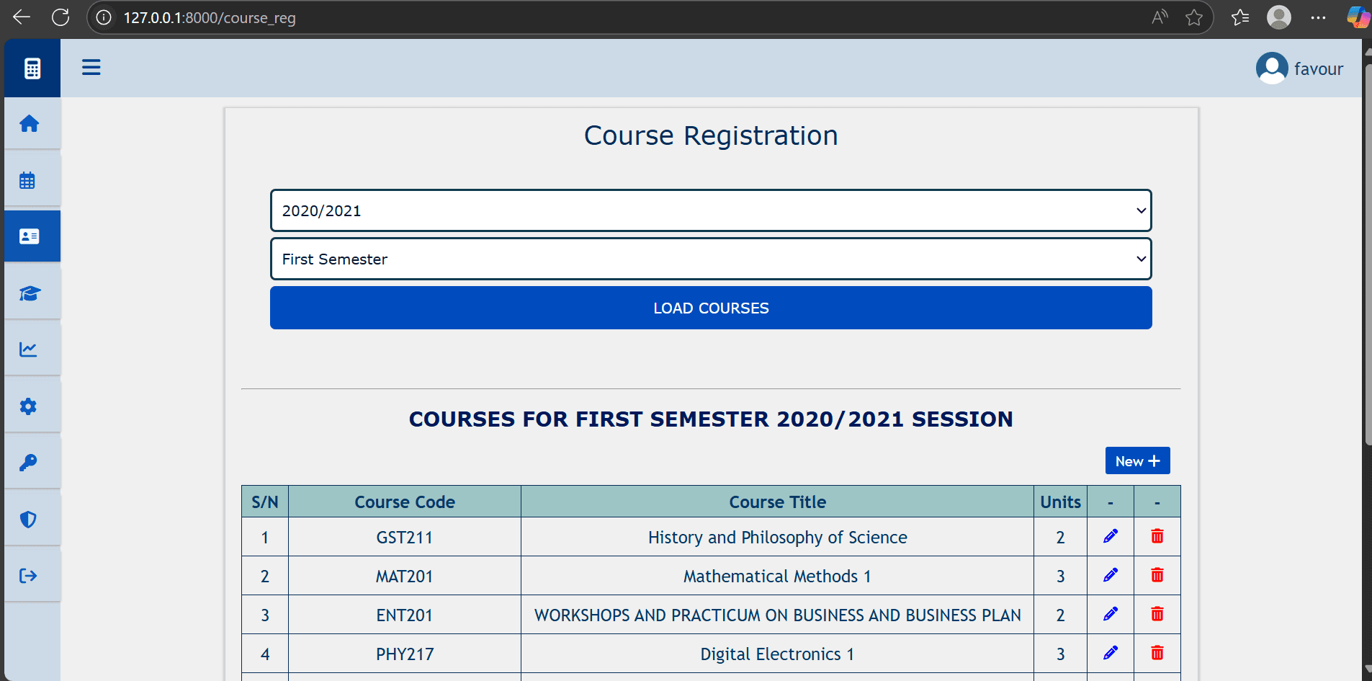Click the New + button

pyautogui.click(x=1136, y=461)
